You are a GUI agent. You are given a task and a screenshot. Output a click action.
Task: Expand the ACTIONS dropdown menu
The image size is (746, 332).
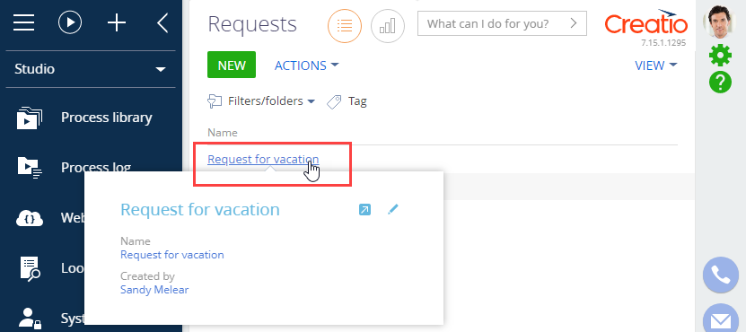coord(306,66)
